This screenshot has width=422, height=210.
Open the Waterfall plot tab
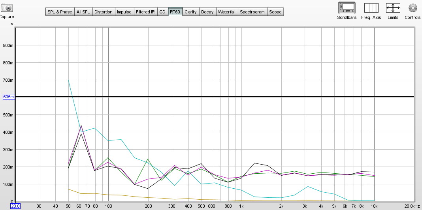227,12
